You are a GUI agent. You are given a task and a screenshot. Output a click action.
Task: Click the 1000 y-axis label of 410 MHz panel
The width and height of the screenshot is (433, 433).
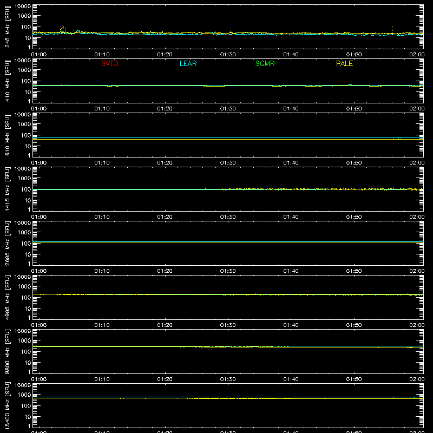(x=24, y=70)
